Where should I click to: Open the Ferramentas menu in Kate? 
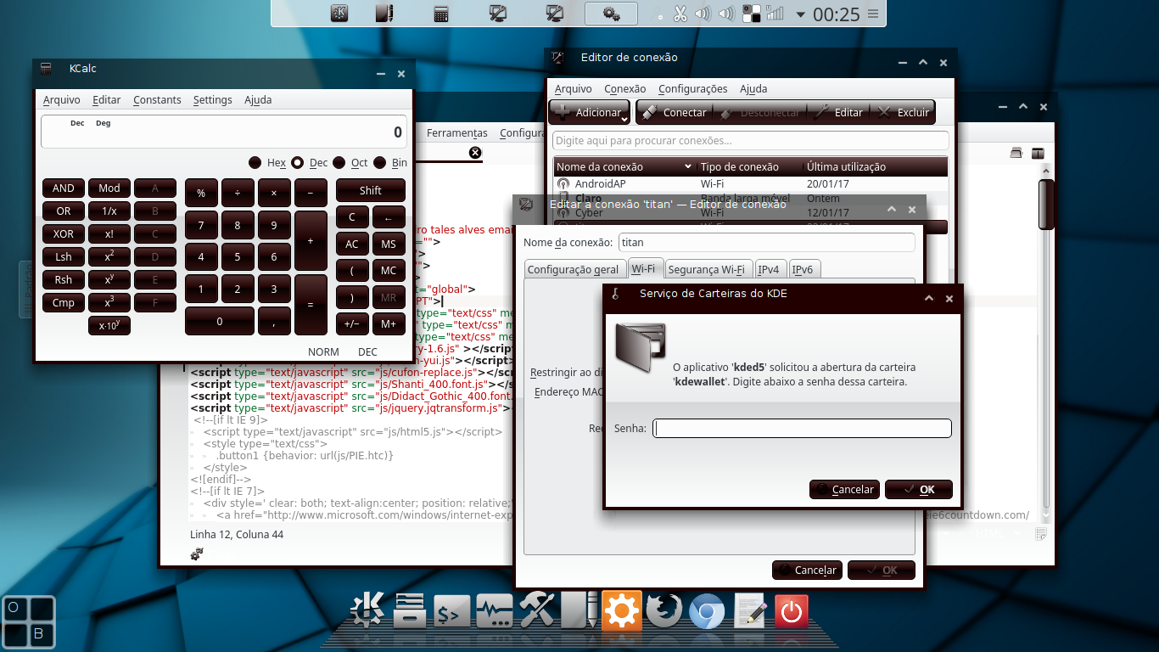pyautogui.click(x=456, y=132)
